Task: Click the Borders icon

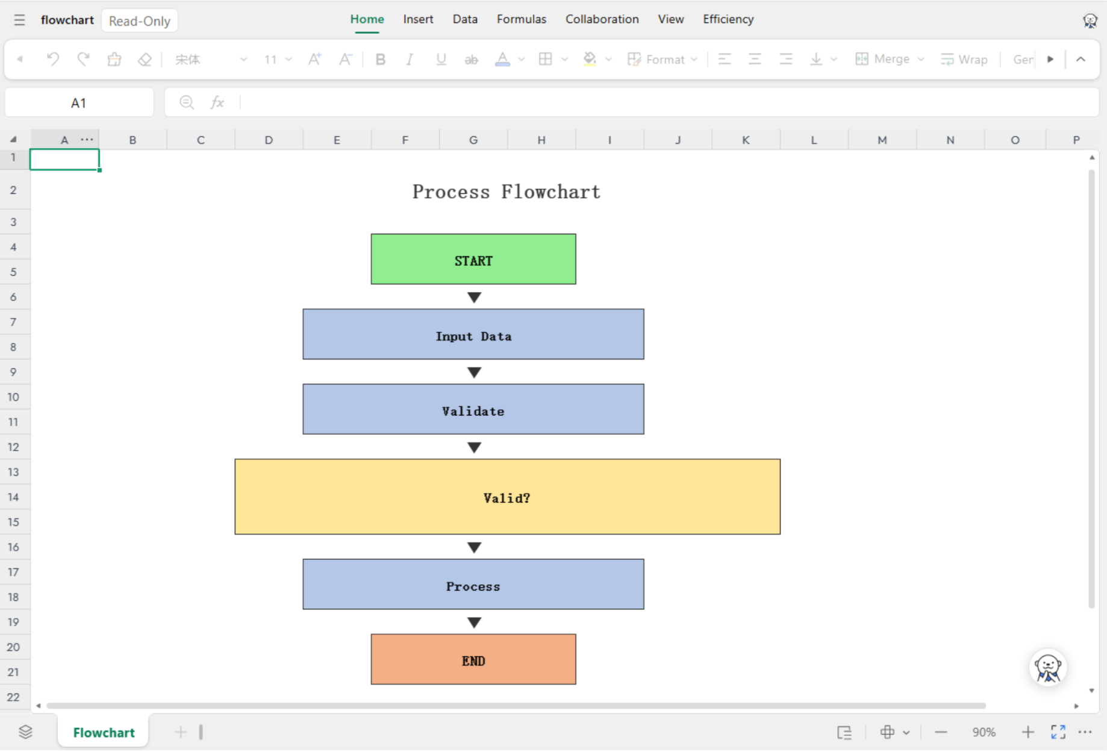Action: coord(546,59)
